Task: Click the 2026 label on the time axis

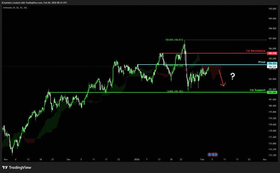Action: [137, 159]
